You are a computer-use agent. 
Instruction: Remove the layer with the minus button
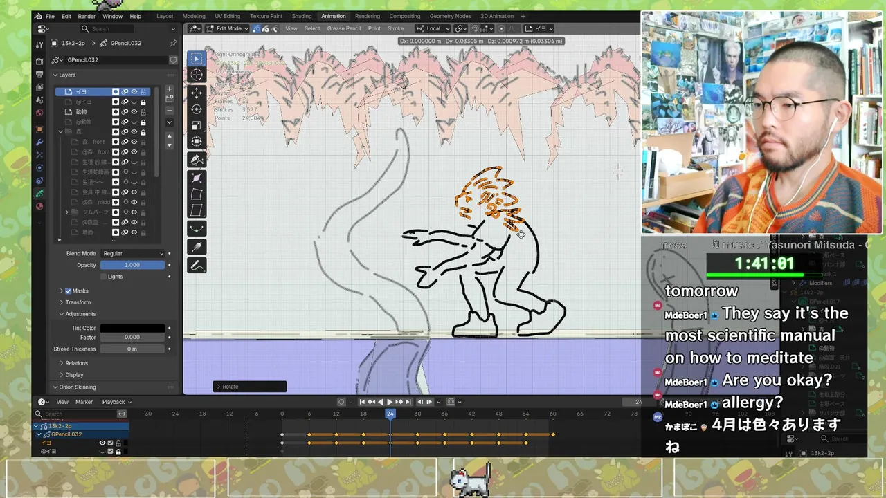[x=169, y=110]
